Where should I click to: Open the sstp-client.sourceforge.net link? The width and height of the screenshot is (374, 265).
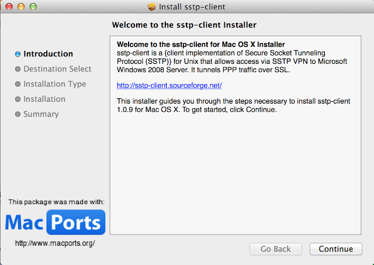pyautogui.click(x=169, y=85)
